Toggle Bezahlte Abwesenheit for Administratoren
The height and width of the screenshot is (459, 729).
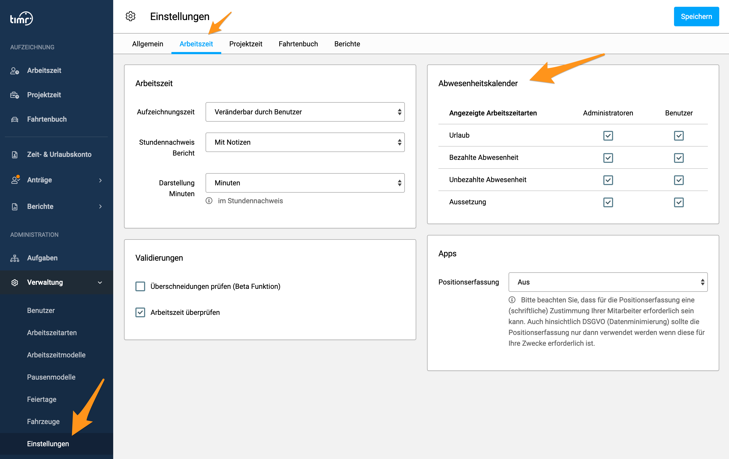[x=608, y=157]
